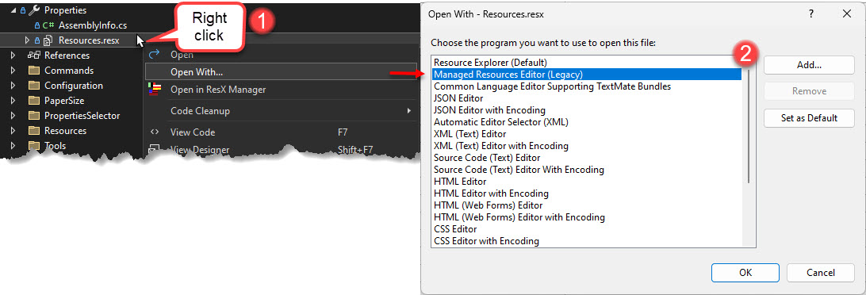This screenshot has height=295, width=866.
Task: Click the help question mark in dialog title
Action: (x=811, y=14)
